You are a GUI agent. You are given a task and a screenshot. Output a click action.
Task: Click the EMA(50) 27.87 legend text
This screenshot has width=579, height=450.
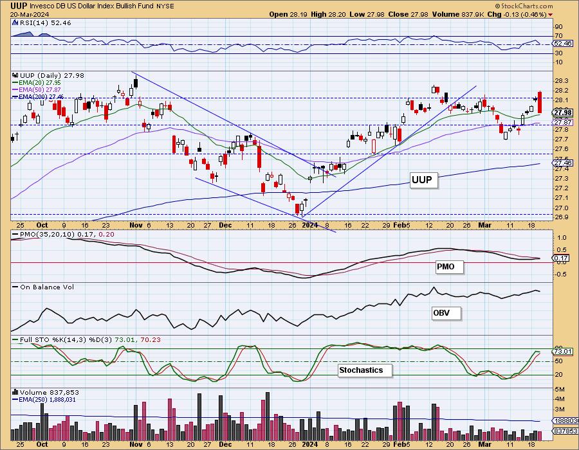tap(39, 89)
